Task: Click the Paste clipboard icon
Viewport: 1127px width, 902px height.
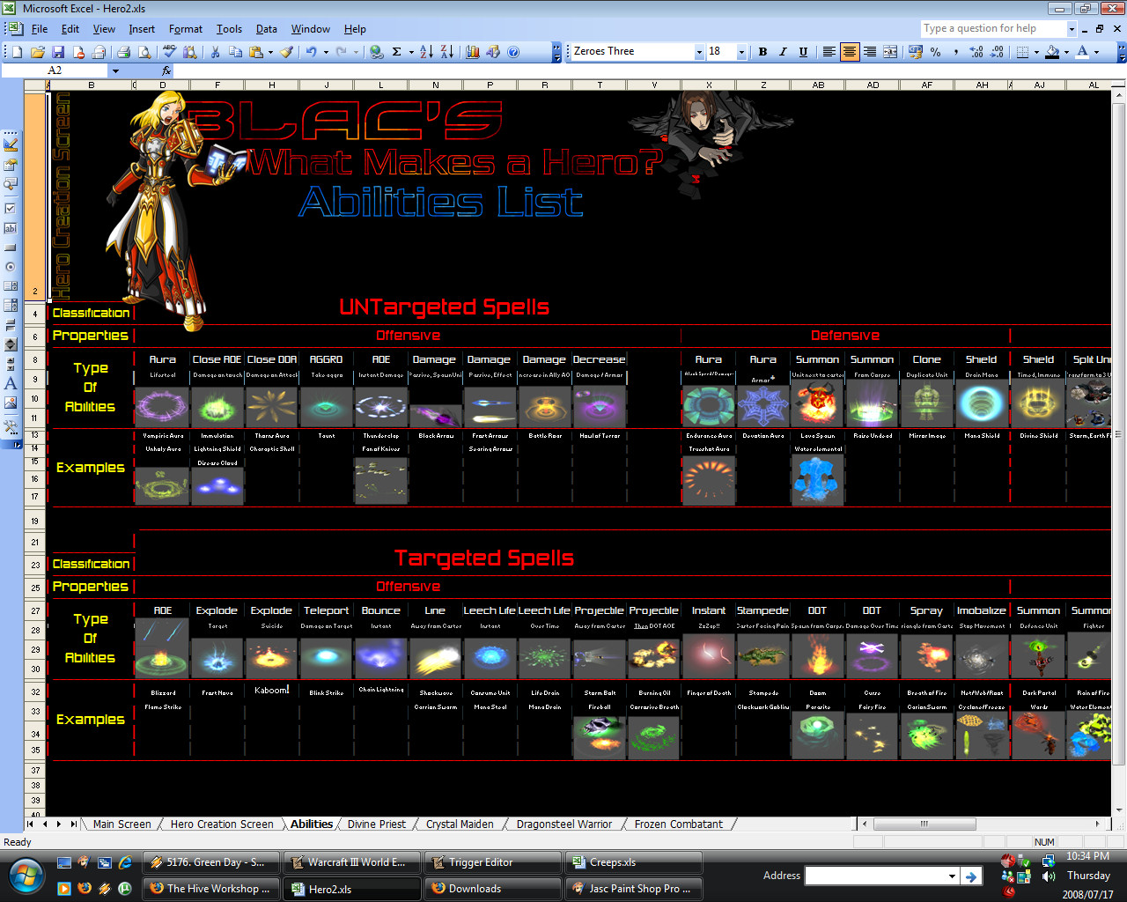Action: coord(255,52)
